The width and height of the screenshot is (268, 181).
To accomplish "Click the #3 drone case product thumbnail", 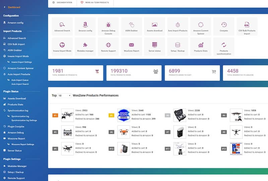I will tap(180, 115).
